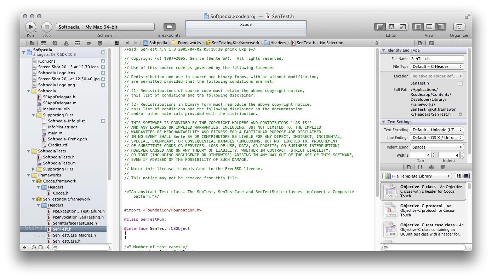Switch library to list view
Image resolution: width=492 pixels, height=279 pixels.
coord(466,176)
